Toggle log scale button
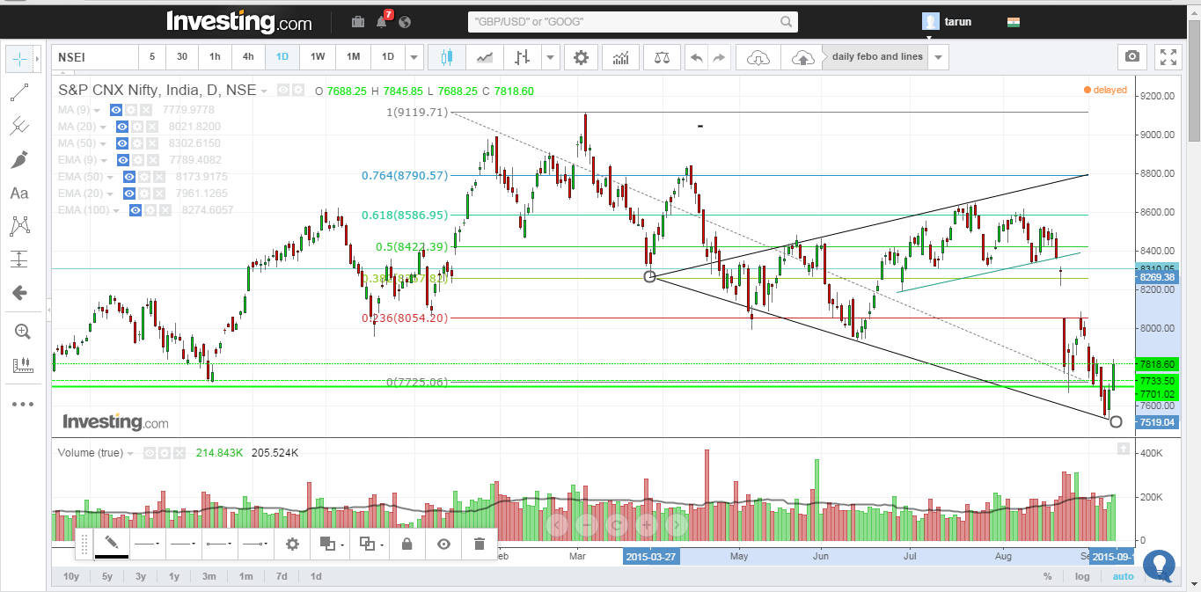This screenshot has width=1201, height=592. click(1081, 576)
